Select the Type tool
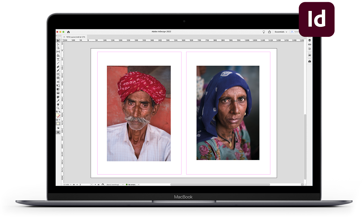This screenshot has width=363, height=219. (x=58, y=60)
